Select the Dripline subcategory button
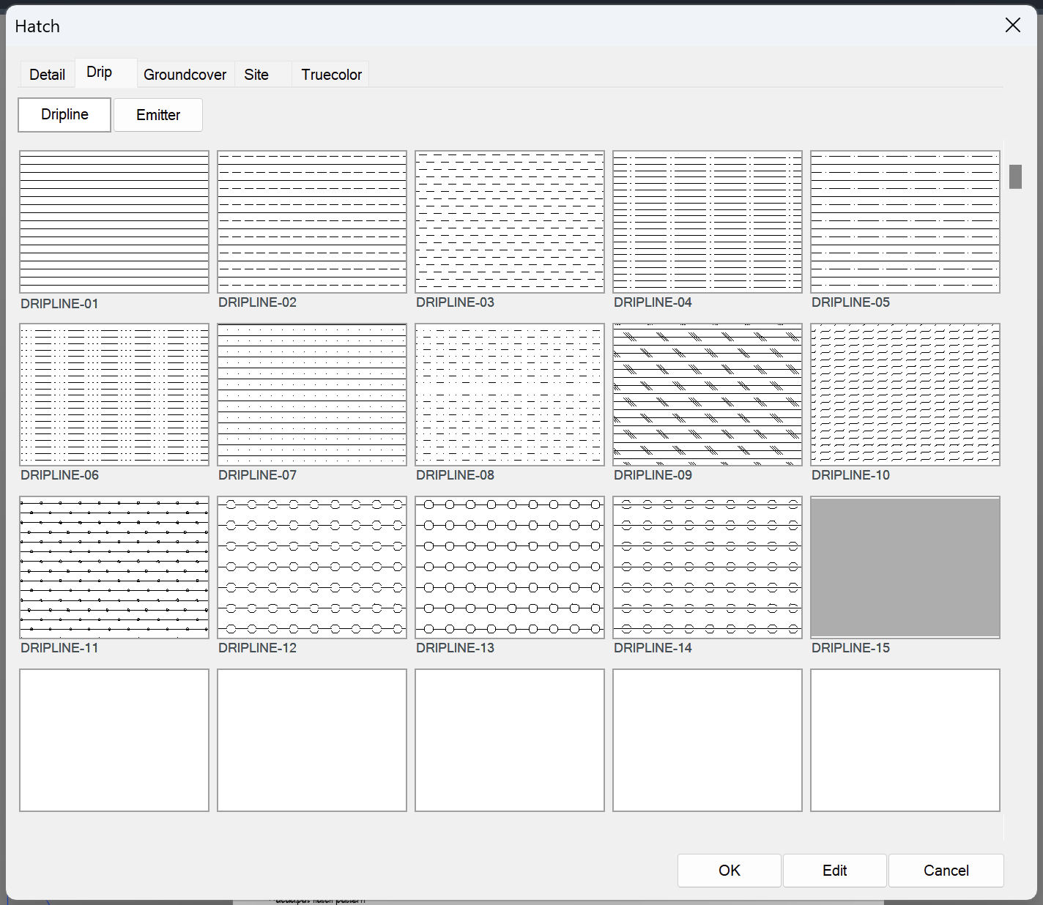Viewport: 1043px width, 905px height. (64, 115)
